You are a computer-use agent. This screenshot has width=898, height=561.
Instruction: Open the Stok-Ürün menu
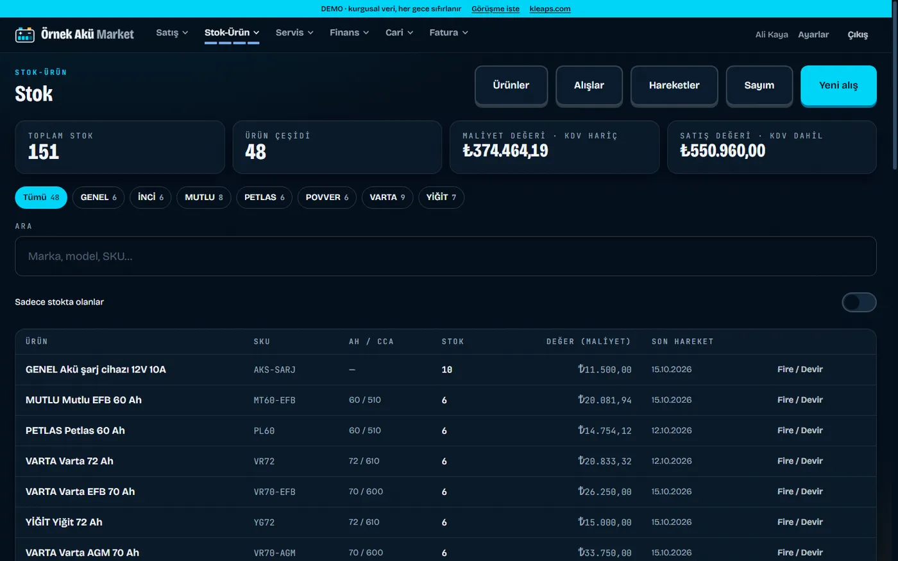(232, 33)
